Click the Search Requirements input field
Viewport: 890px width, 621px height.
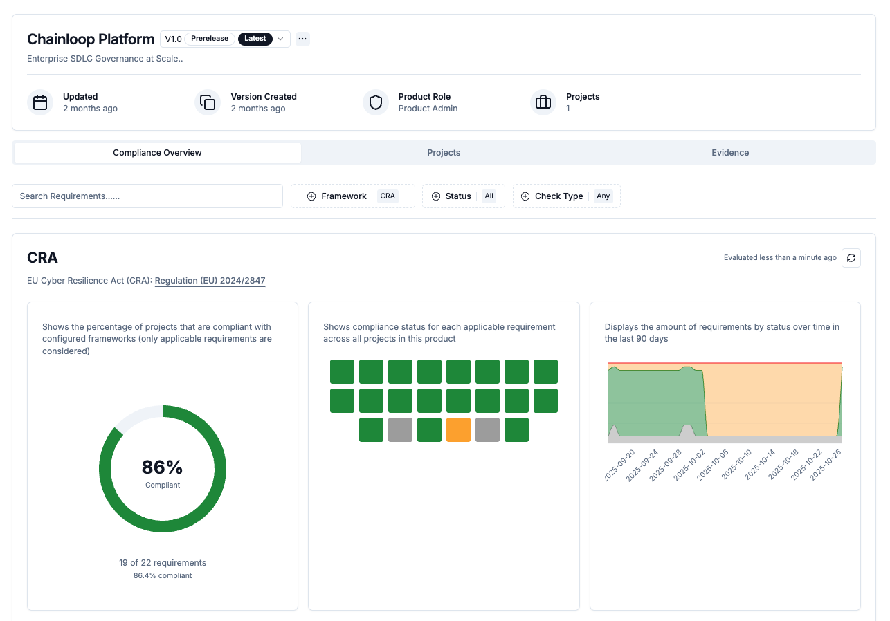point(147,196)
